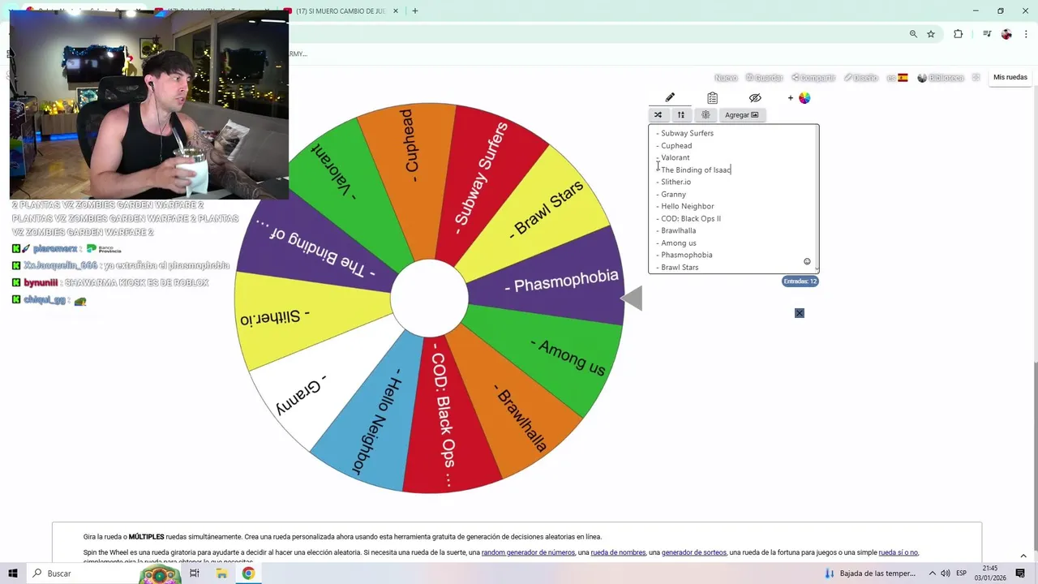
Task: Open Chrome profile avatar
Action: (x=1006, y=34)
